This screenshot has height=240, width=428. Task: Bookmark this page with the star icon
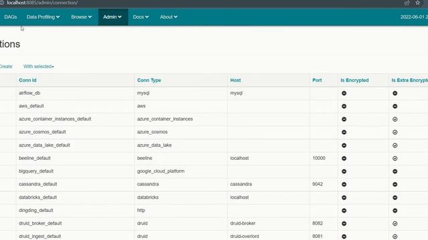(x=417, y=3)
